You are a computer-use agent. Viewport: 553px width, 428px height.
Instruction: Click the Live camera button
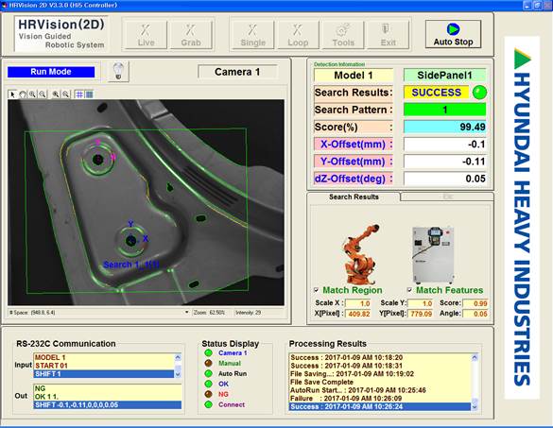pos(146,35)
